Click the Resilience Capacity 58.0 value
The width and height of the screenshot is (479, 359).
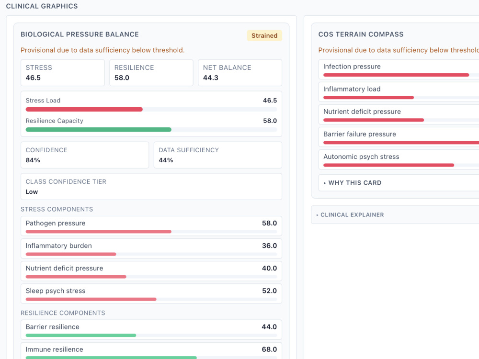pos(270,121)
